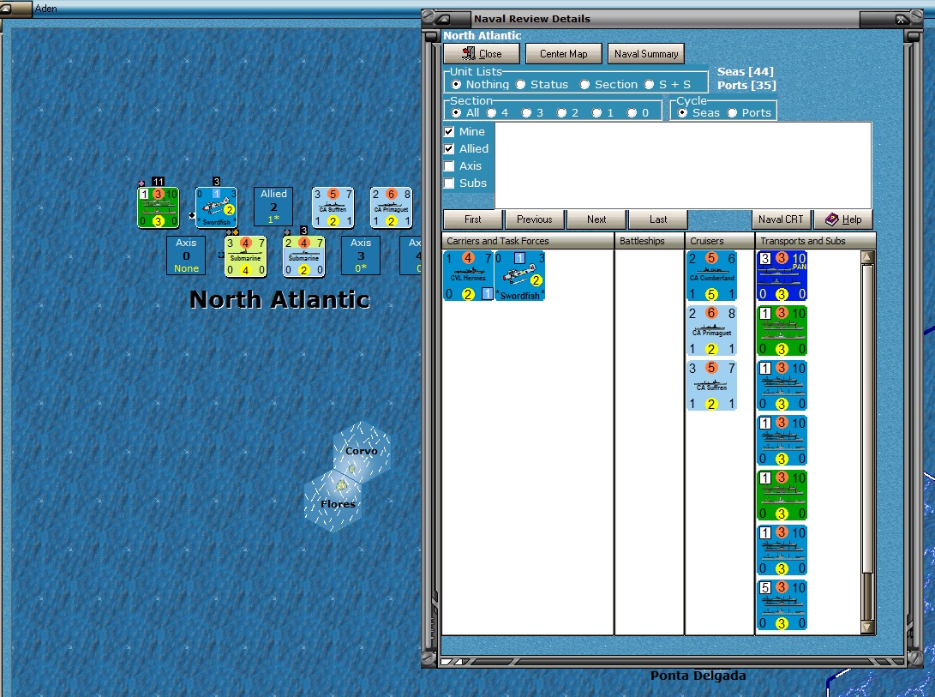The width and height of the screenshot is (935, 697).
Task: Click the Close button
Action: click(x=482, y=54)
